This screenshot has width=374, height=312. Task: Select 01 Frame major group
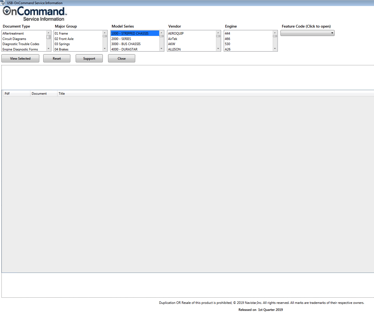(x=78, y=33)
